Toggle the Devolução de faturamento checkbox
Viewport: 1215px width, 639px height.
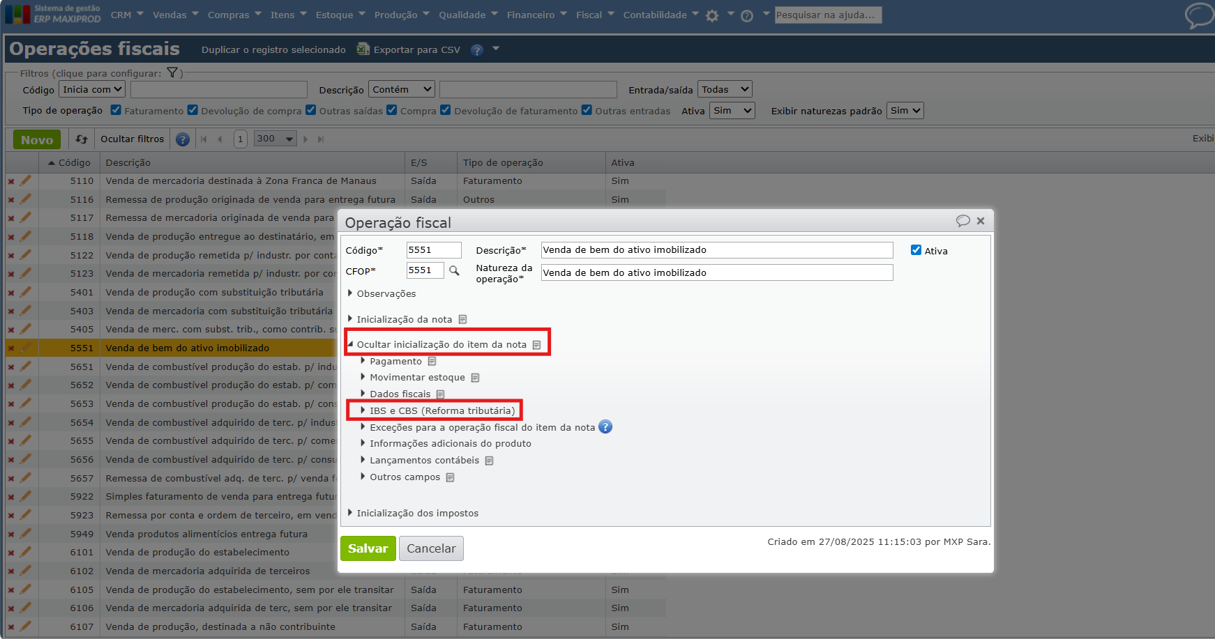click(x=446, y=110)
